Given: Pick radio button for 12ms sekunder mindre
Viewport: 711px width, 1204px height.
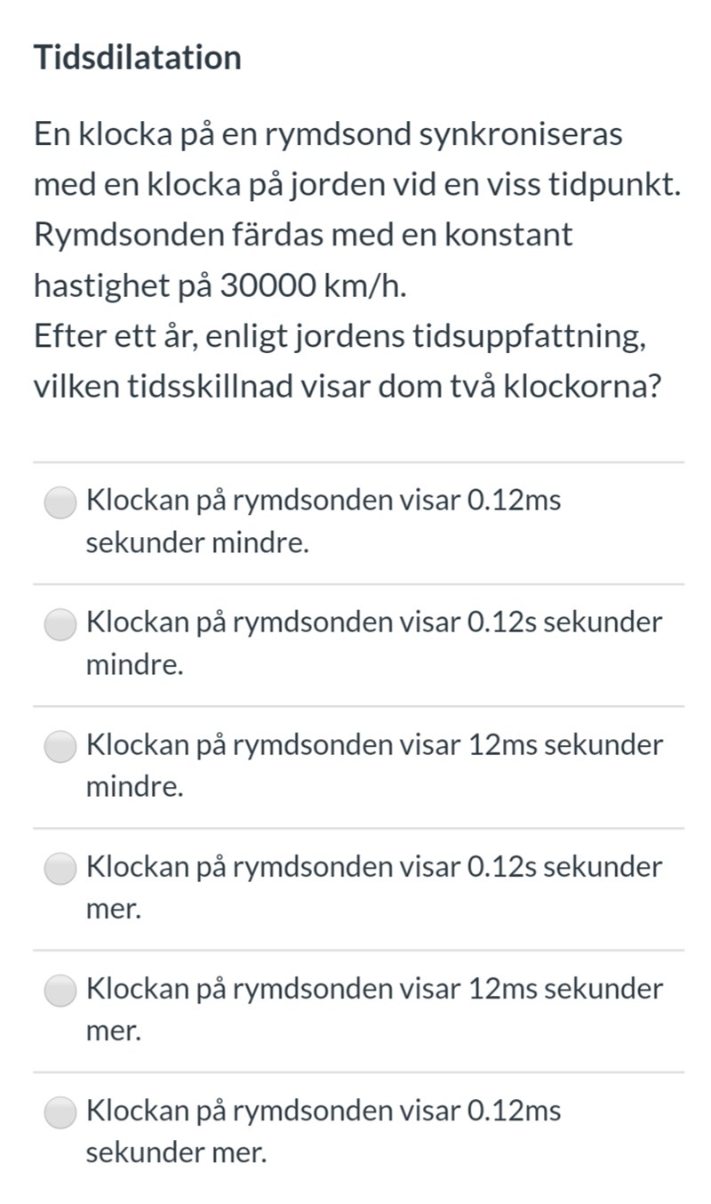Looking at the screenshot, I should click(x=60, y=746).
